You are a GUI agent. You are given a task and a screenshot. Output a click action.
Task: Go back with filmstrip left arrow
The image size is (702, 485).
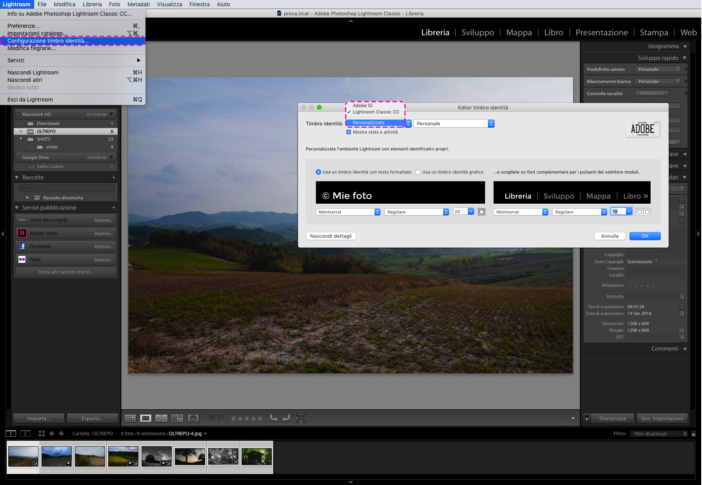[x=51, y=434]
